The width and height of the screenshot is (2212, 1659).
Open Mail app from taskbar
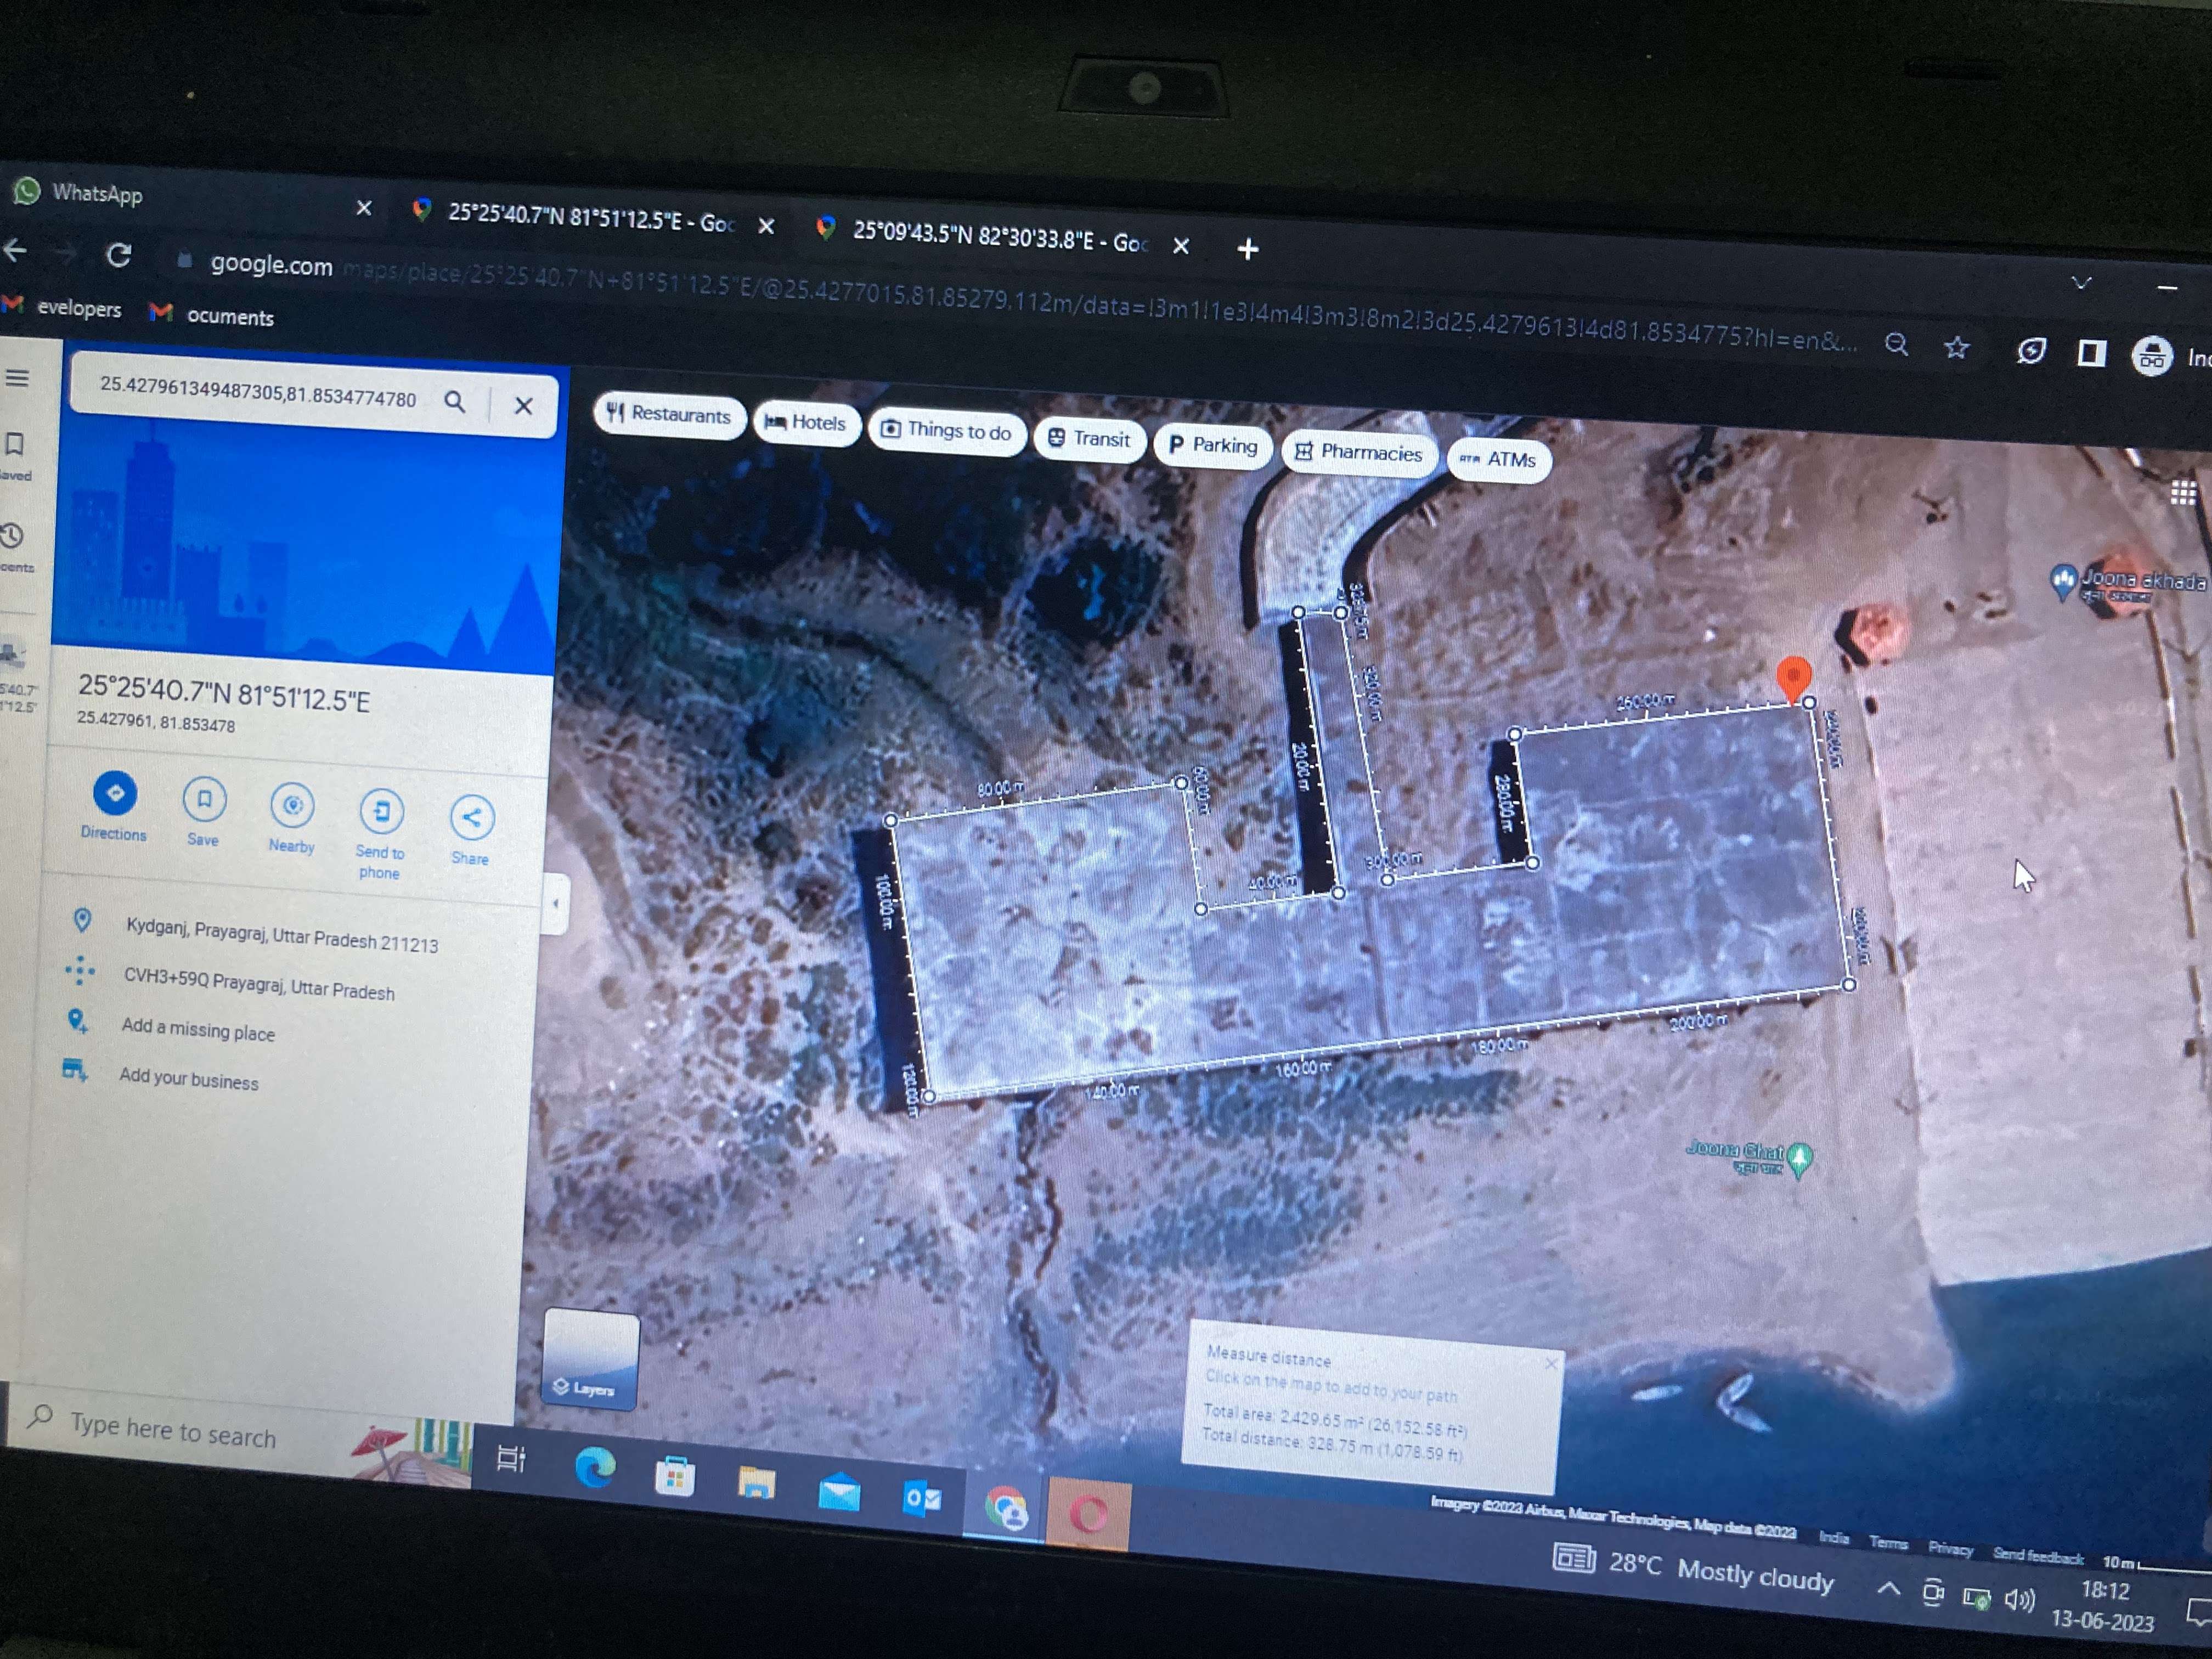pos(839,1492)
